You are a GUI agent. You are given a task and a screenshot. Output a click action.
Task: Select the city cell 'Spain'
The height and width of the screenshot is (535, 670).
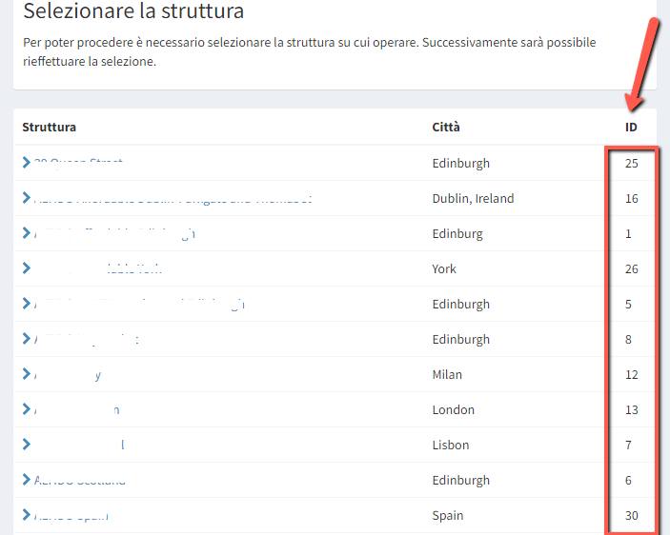pos(447,515)
